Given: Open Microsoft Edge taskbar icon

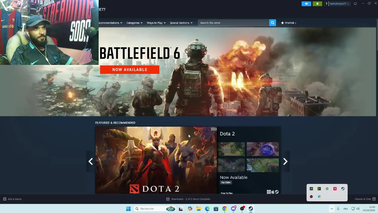Looking at the screenshot, I should (207, 209).
